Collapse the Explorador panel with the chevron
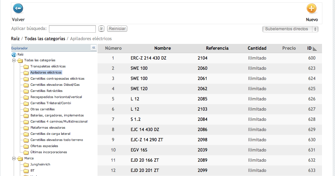 click(x=94, y=48)
